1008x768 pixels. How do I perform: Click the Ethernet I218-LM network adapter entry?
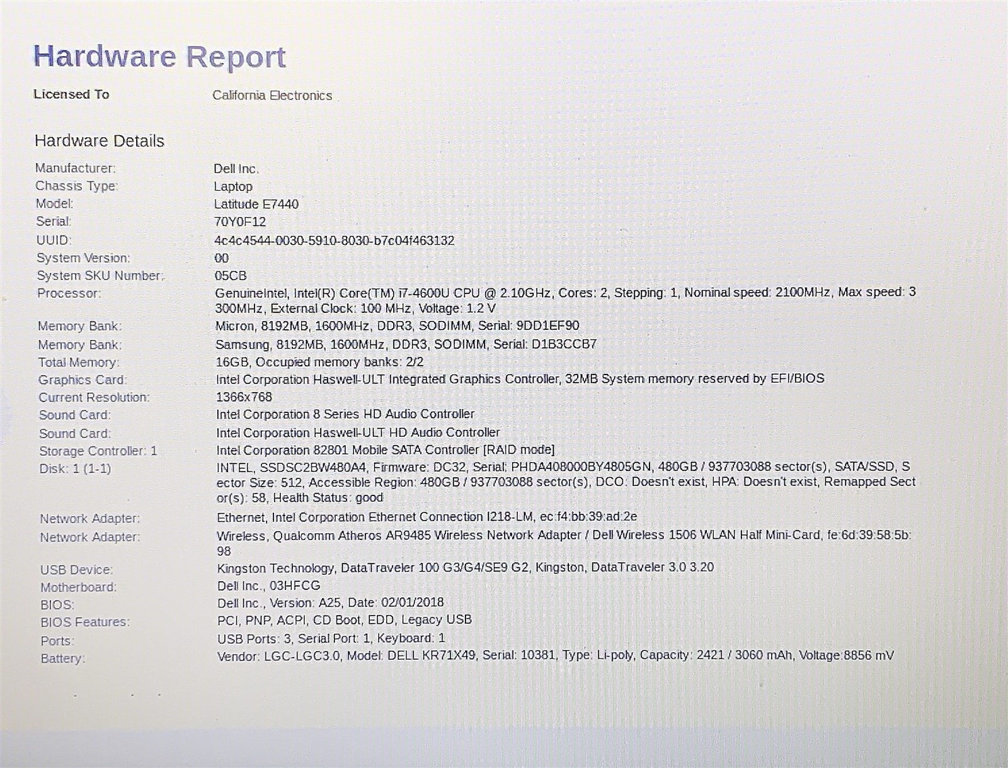(427, 517)
